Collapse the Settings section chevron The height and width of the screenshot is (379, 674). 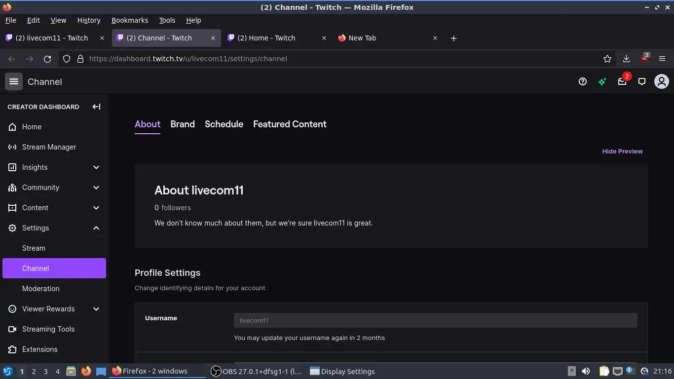click(96, 228)
